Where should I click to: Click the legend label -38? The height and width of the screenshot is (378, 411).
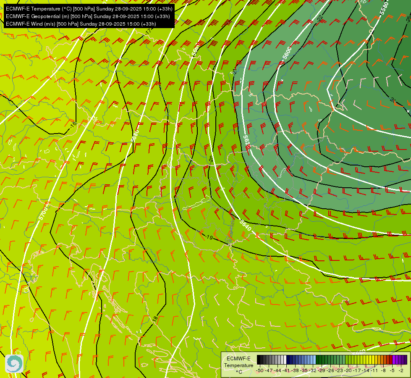[295, 370]
